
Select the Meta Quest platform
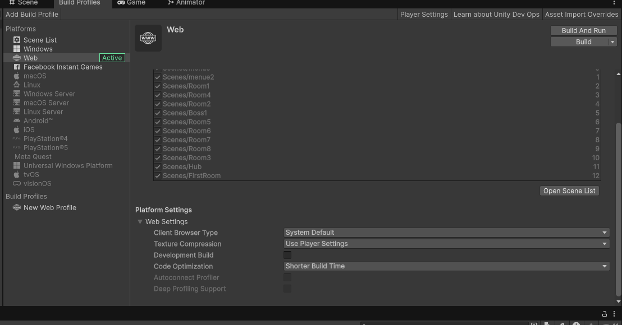tap(33, 157)
